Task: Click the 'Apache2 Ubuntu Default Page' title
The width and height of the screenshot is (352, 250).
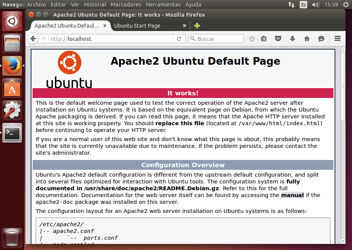Action: [195, 61]
